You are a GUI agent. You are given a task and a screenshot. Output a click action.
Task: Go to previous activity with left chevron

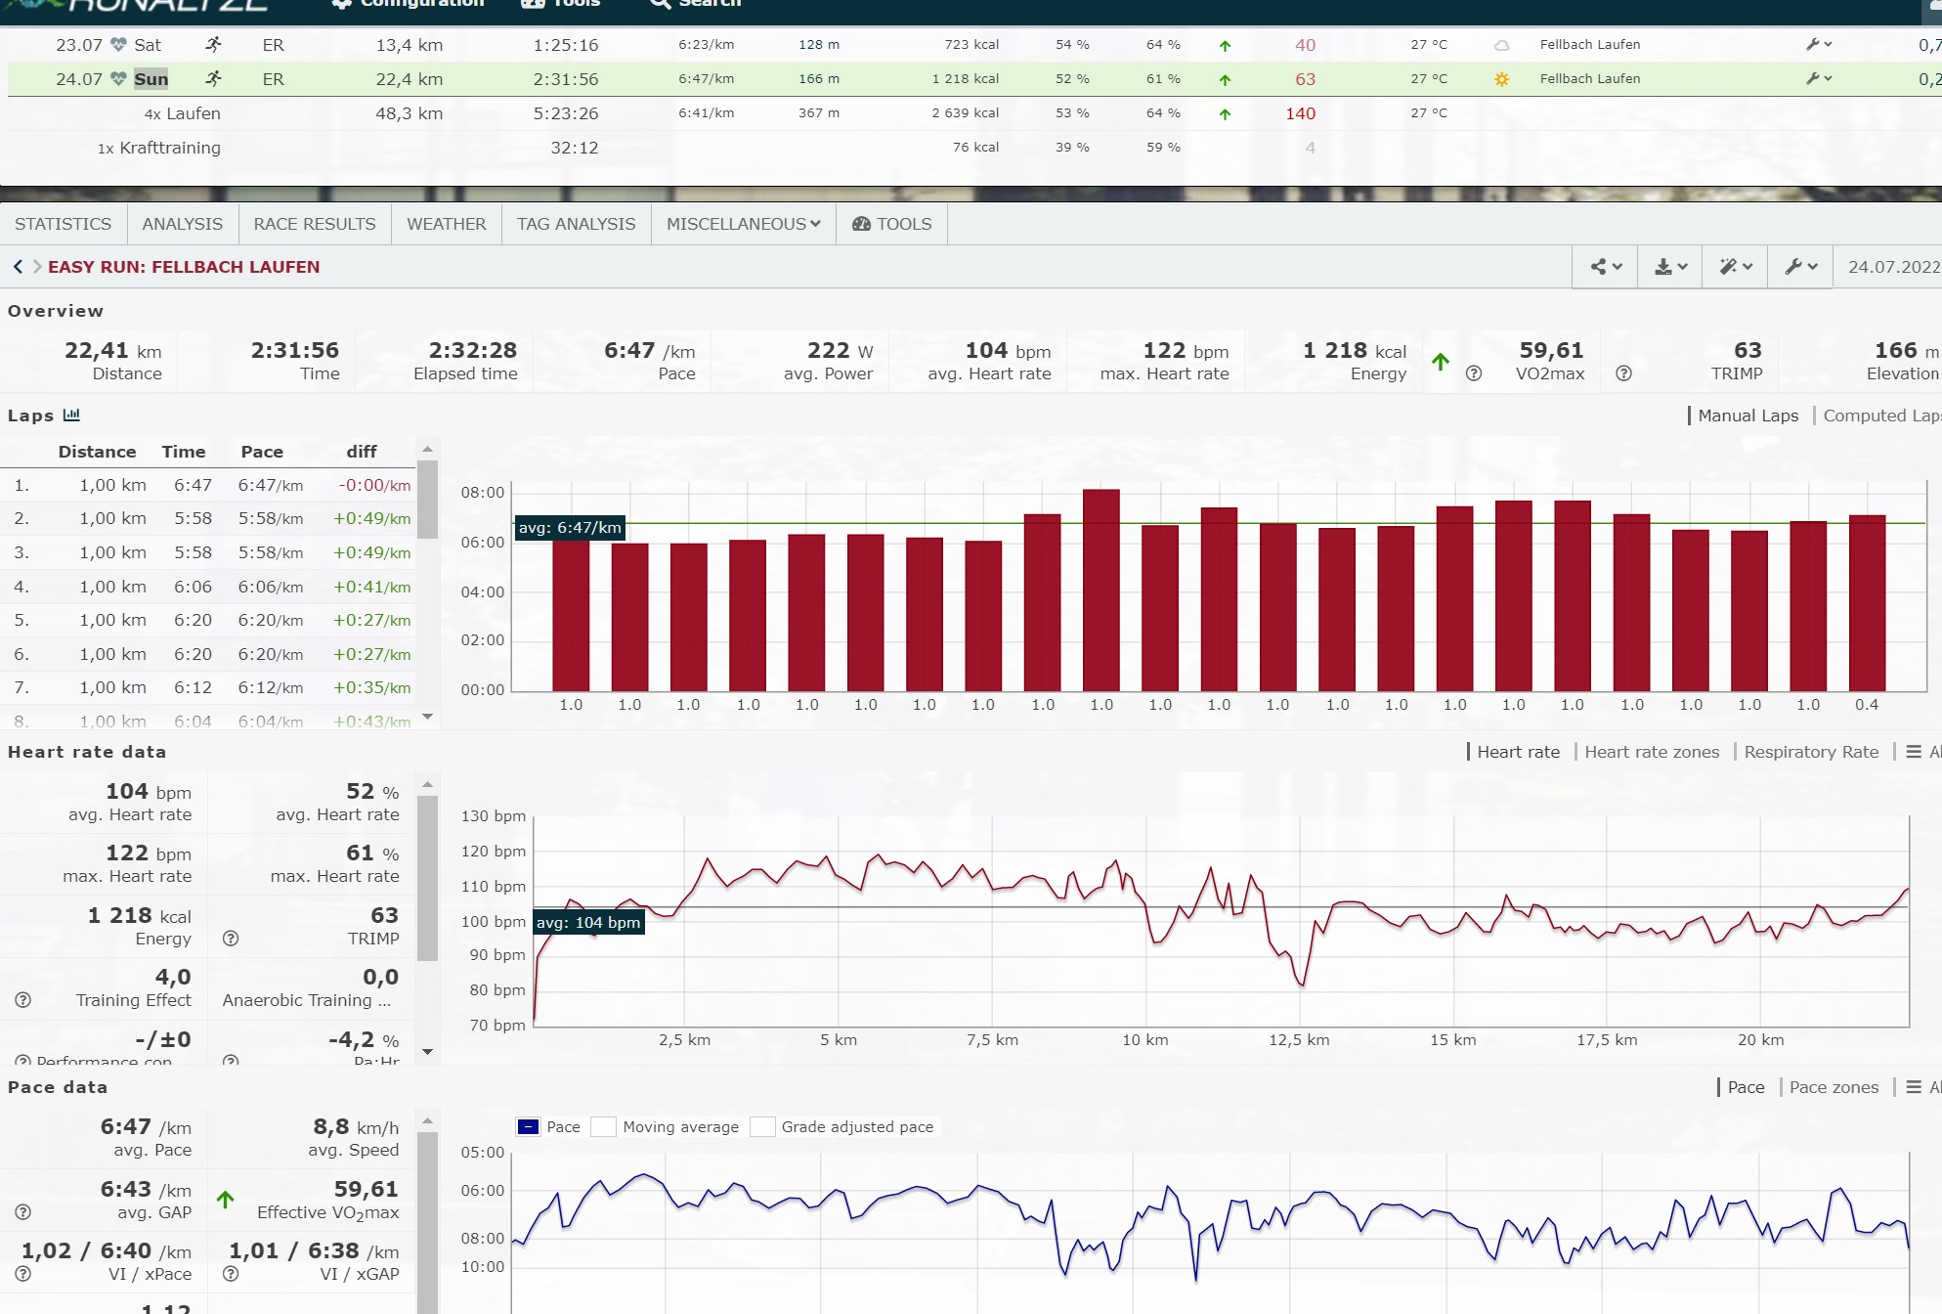coord(18,267)
